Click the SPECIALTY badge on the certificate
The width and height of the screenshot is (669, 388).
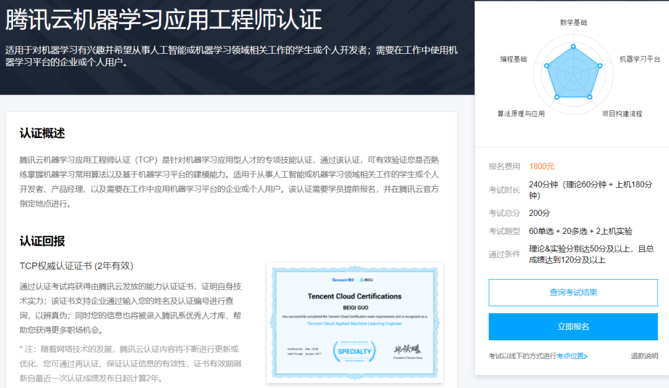354,351
